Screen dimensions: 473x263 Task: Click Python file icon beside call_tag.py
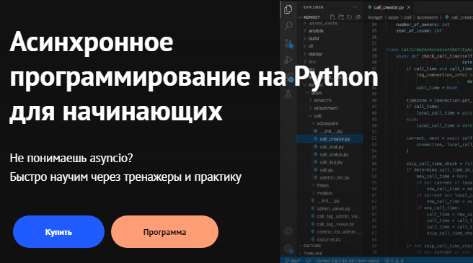click(x=316, y=162)
